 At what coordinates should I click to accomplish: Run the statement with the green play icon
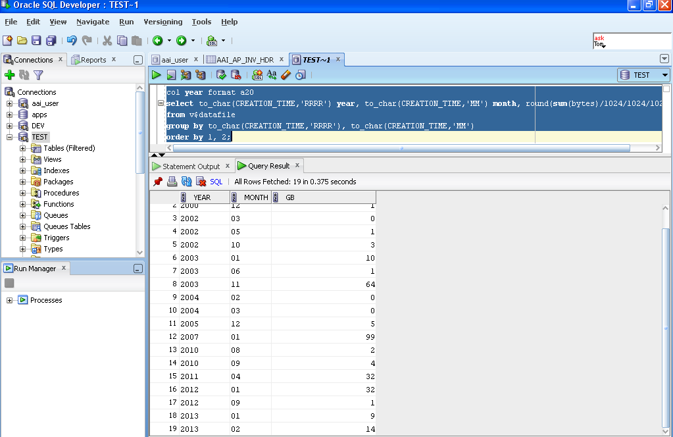click(156, 74)
